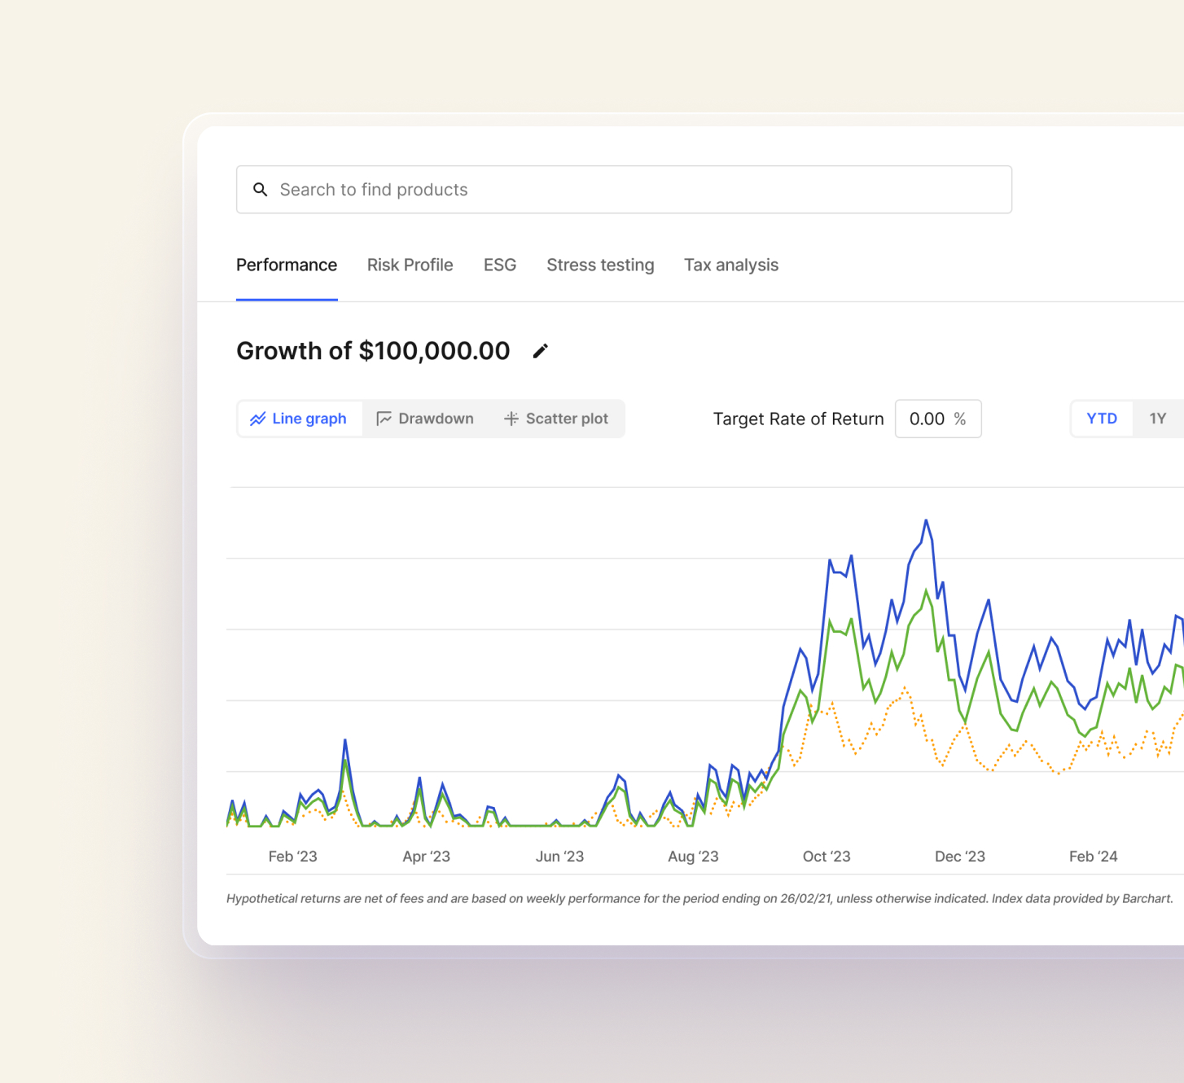This screenshot has height=1083, width=1184.
Task: Open the Performance tab
Action: 287,265
